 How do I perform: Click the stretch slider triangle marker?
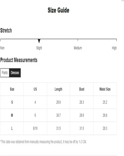pyautogui.click(x=39, y=41)
